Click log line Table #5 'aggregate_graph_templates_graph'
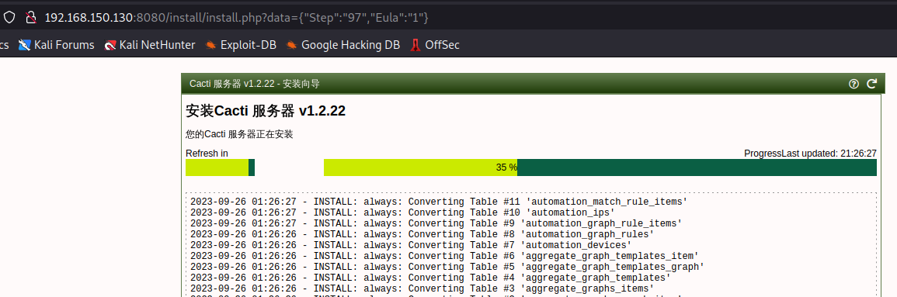Screen dimensions: 897x297 point(447,267)
